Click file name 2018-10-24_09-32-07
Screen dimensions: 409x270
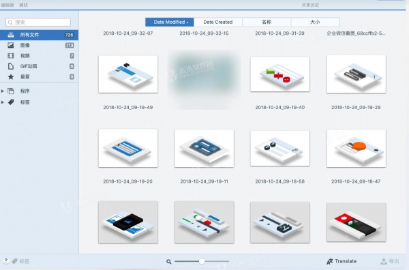pyautogui.click(x=128, y=33)
